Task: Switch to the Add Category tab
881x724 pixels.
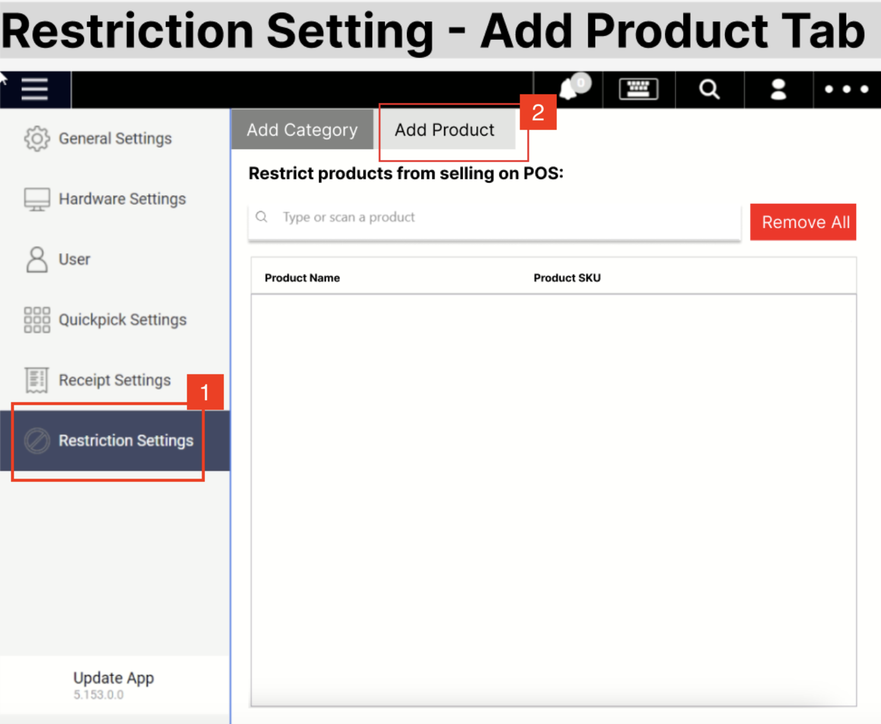Action: (x=303, y=130)
